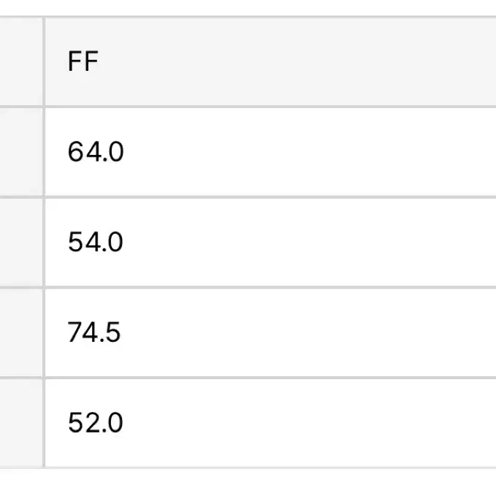Image resolution: width=496 pixels, height=496 pixels.
Task: Select the cell containing 64.0
Action: pyautogui.click(x=270, y=152)
